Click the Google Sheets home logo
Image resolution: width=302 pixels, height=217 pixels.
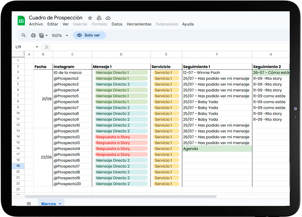(x=21, y=21)
